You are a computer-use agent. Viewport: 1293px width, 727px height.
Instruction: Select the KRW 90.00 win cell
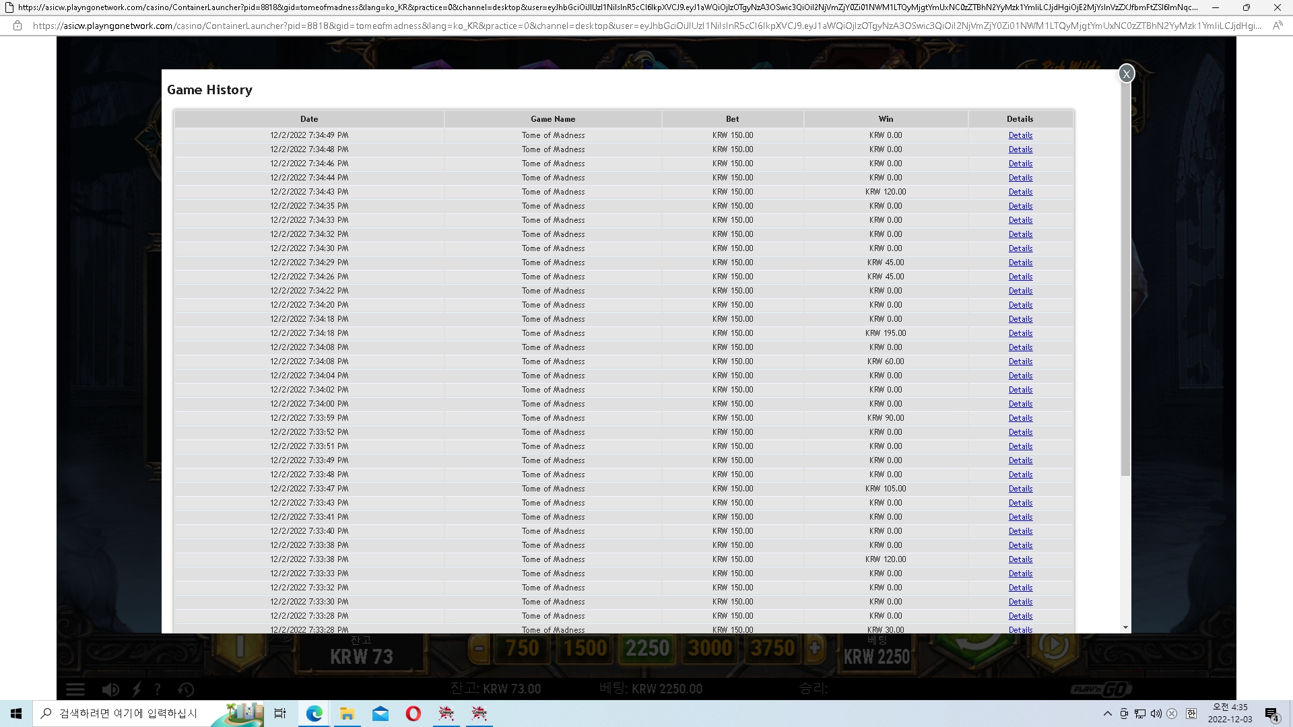(886, 418)
